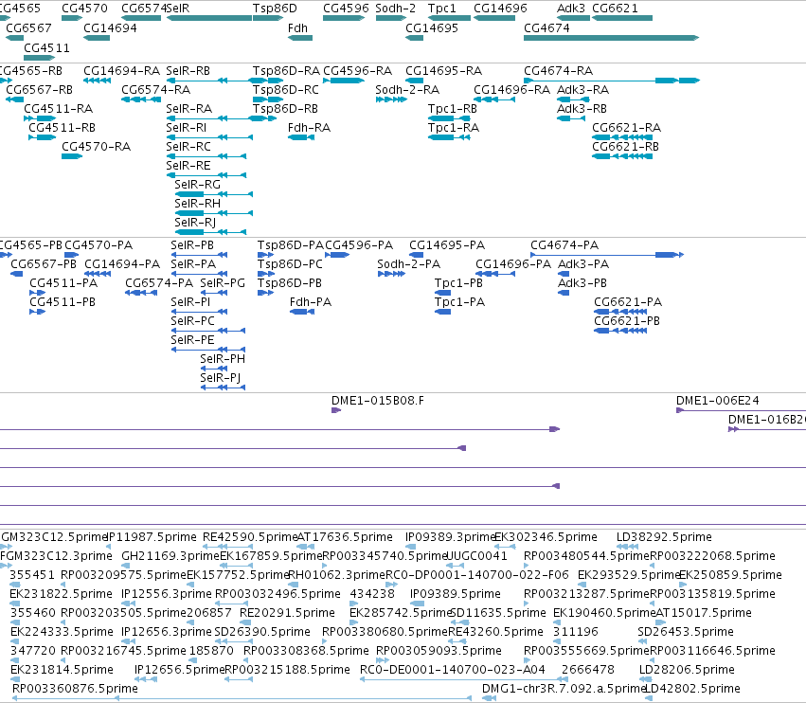
Task: Click protein Sodh-2-PA label
Action: click(x=408, y=264)
